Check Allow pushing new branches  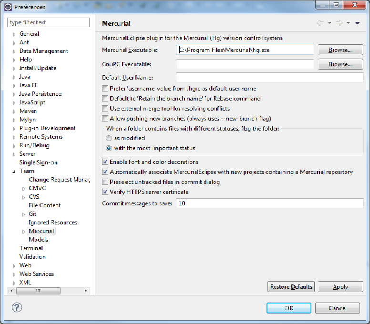[105, 118]
